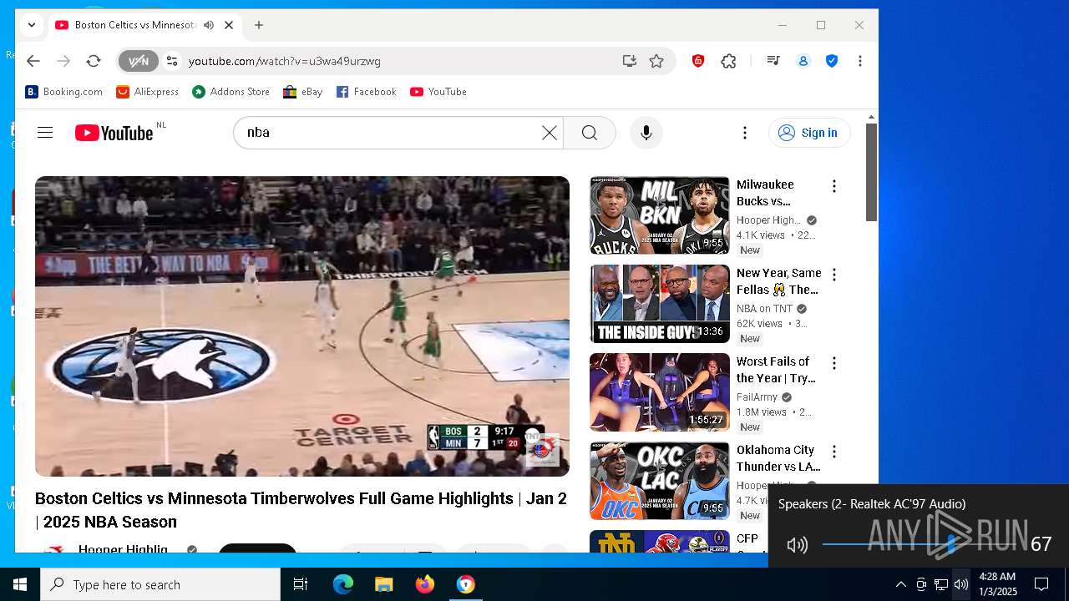The height and width of the screenshot is (601, 1069).
Task: Open the YouTube hamburger guide menu
Action: point(45,133)
